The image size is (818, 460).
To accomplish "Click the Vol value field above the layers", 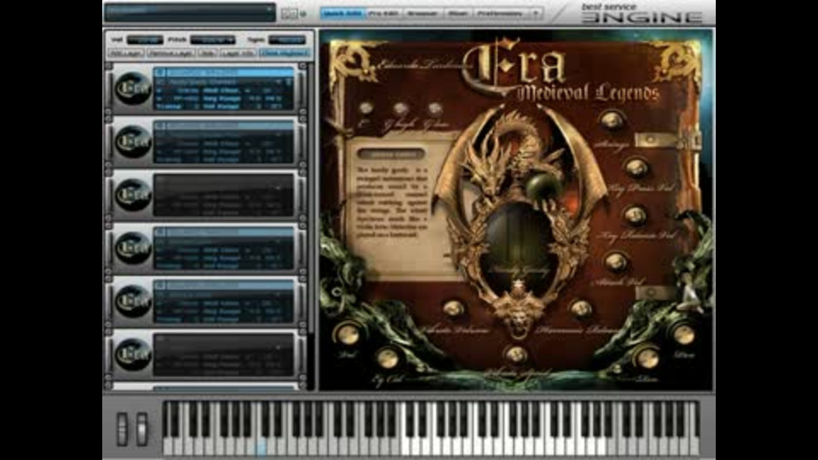I will coord(145,40).
